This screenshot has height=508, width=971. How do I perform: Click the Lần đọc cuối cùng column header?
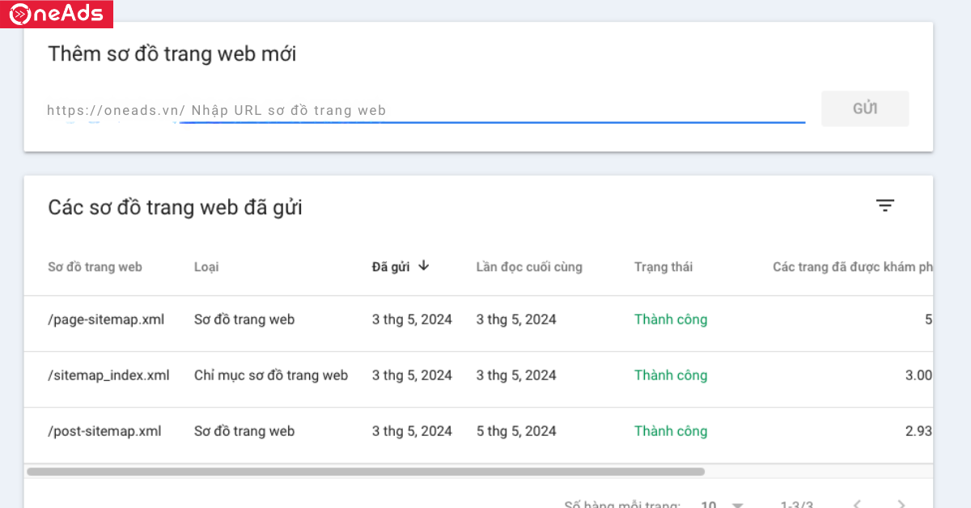tap(528, 267)
